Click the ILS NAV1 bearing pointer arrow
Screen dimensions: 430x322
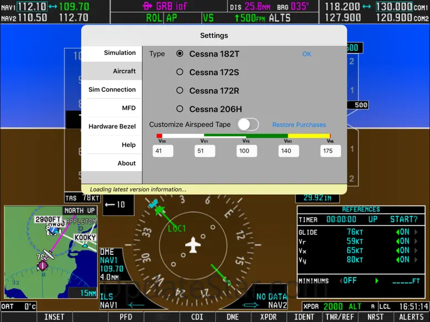[x=136, y=304]
